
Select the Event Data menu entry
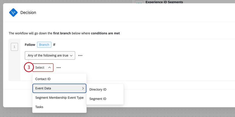(59, 88)
